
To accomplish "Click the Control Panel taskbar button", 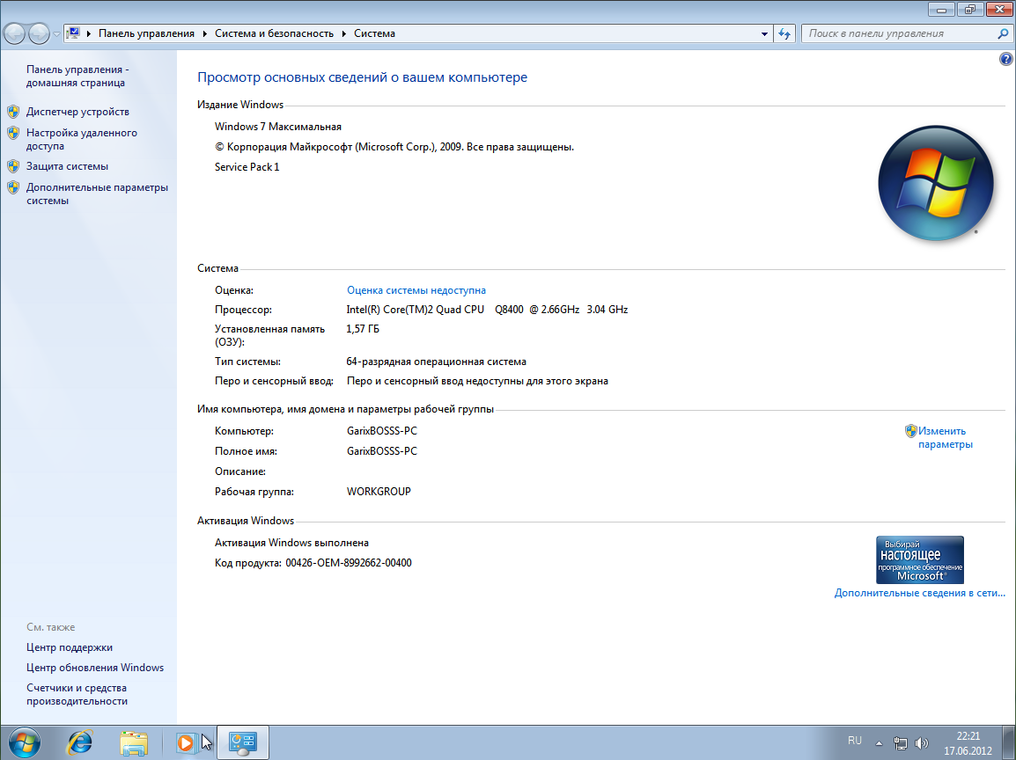I will tap(242, 742).
